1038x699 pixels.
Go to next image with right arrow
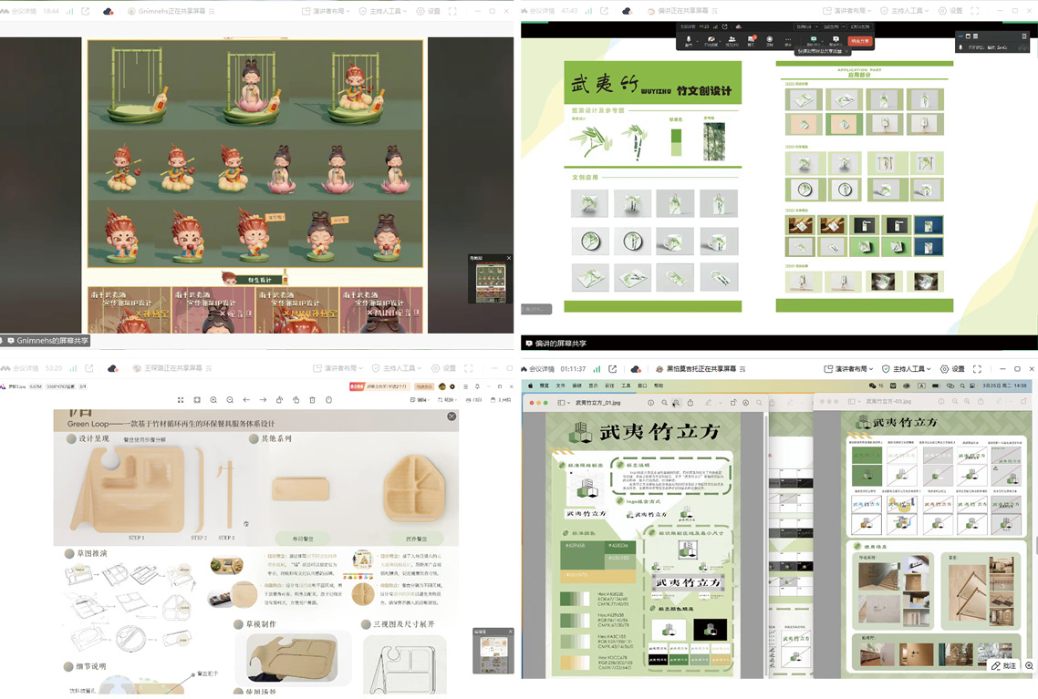pyautogui.click(x=263, y=400)
